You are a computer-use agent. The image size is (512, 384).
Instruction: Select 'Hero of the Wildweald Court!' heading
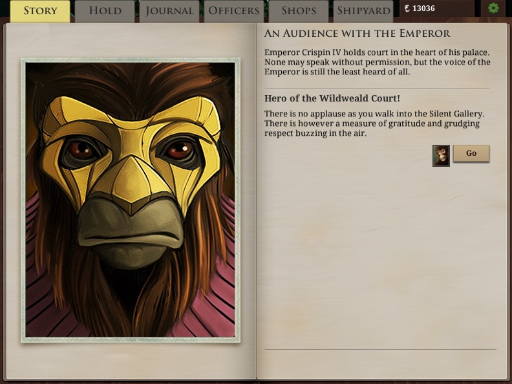(x=332, y=98)
